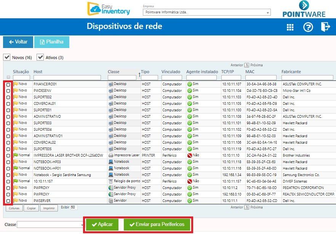The width and height of the screenshot is (336, 234).
Task: Click the Easy Inventory logo
Action: (109, 9)
